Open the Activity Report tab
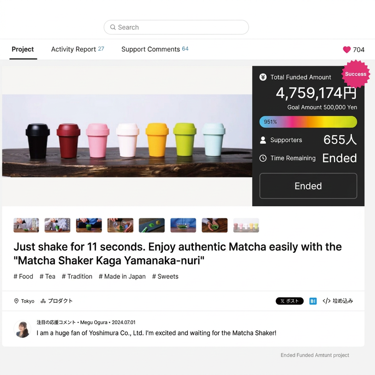The image size is (375, 375). 77,49
